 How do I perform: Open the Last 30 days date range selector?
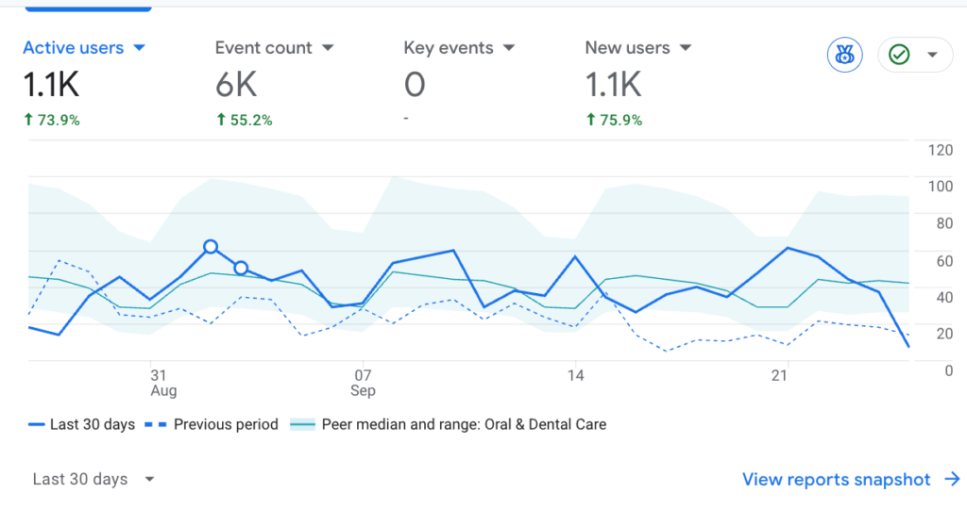tap(93, 479)
